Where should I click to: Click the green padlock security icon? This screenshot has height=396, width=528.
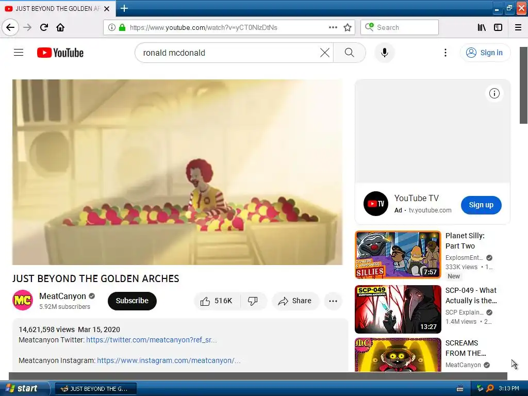tap(122, 27)
